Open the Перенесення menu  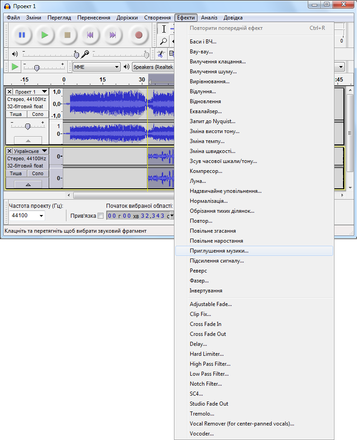(94, 18)
